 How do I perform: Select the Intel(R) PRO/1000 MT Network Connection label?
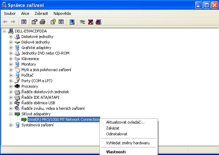point(64,119)
